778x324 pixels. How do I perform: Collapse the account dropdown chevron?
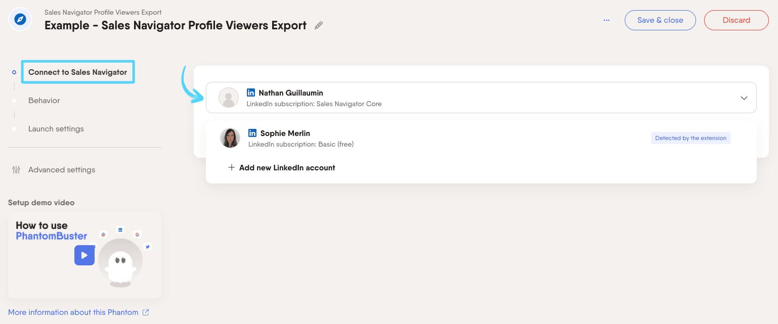pyautogui.click(x=744, y=98)
